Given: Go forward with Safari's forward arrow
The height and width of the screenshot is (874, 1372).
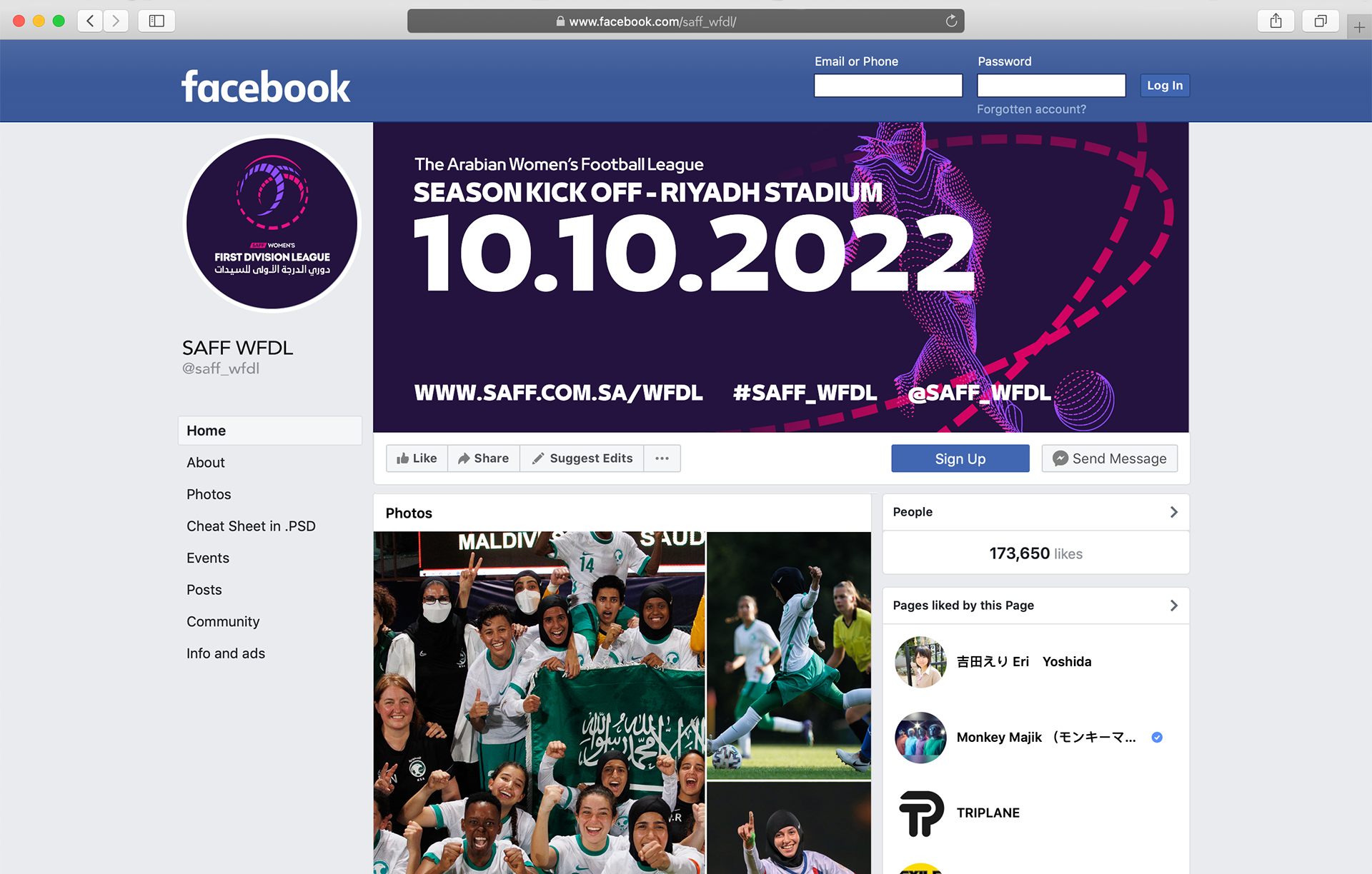Looking at the screenshot, I should [x=116, y=21].
